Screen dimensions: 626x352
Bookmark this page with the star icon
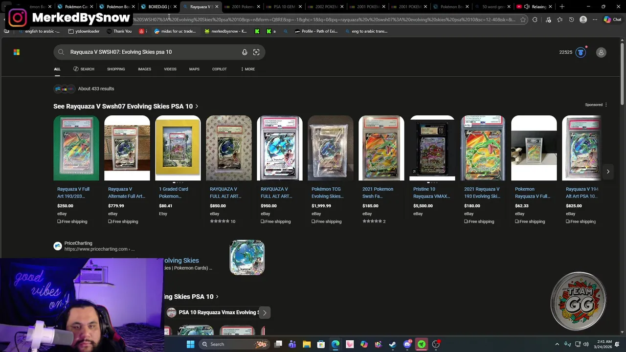coord(523,20)
